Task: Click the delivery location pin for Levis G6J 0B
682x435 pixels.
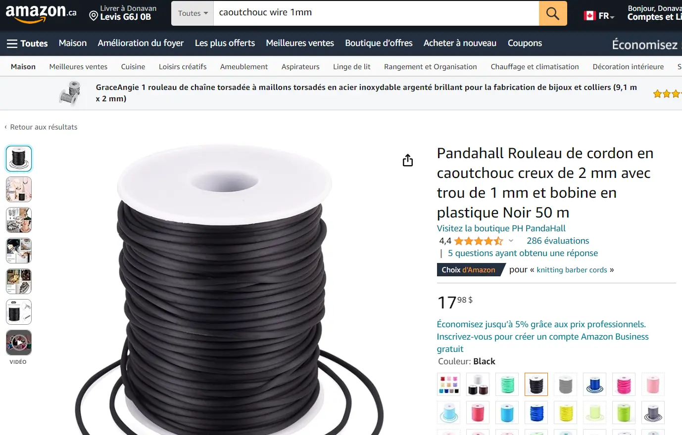Action: pyautogui.click(x=94, y=16)
